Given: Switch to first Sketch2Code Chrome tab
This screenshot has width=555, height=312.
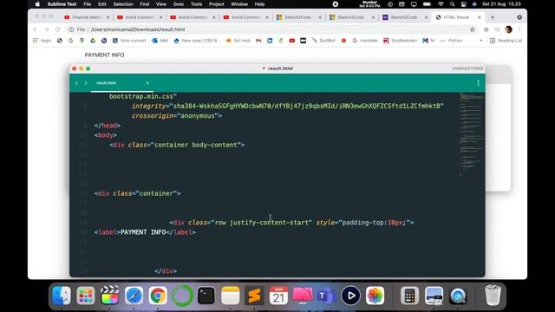Looking at the screenshot, I should (x=298, y=17).
